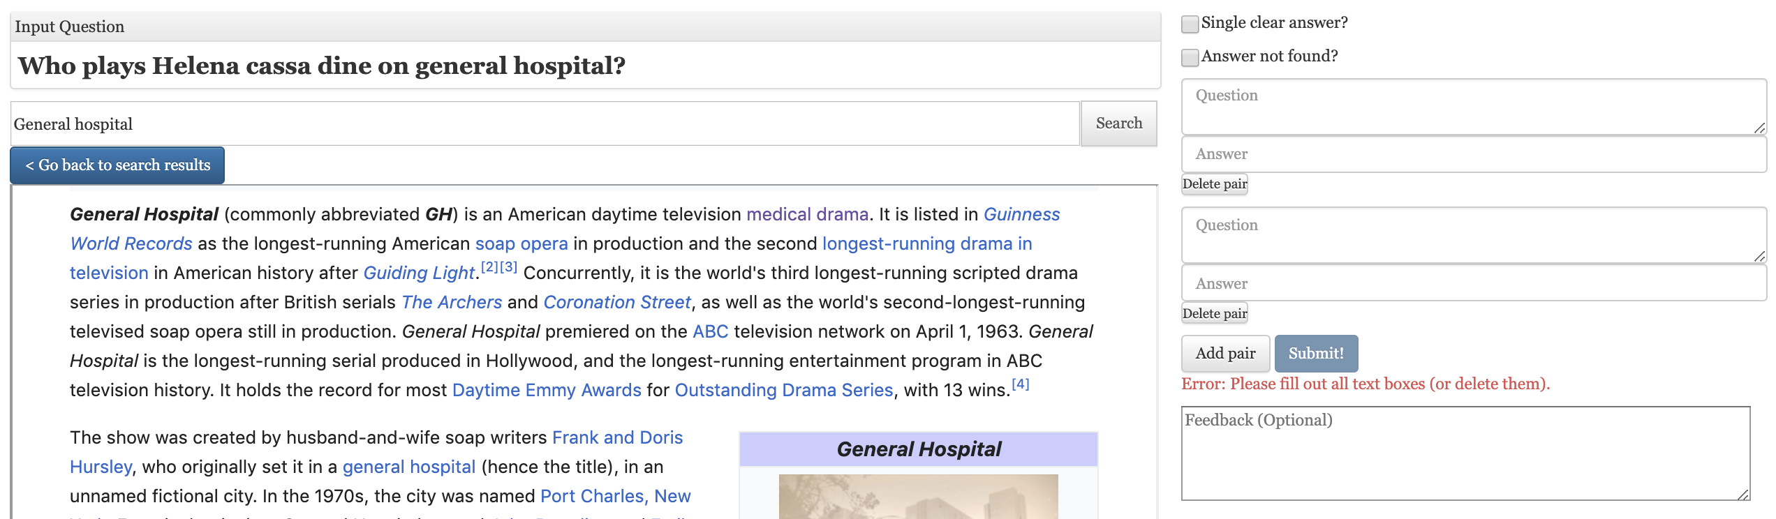Viewport: 1776px width, 519px height.
Task: Go back to search results
Action: tap(117, 165)
